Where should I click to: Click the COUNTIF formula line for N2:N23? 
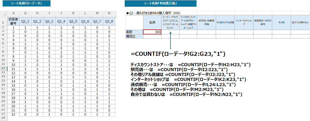click(x=187, y=95)
